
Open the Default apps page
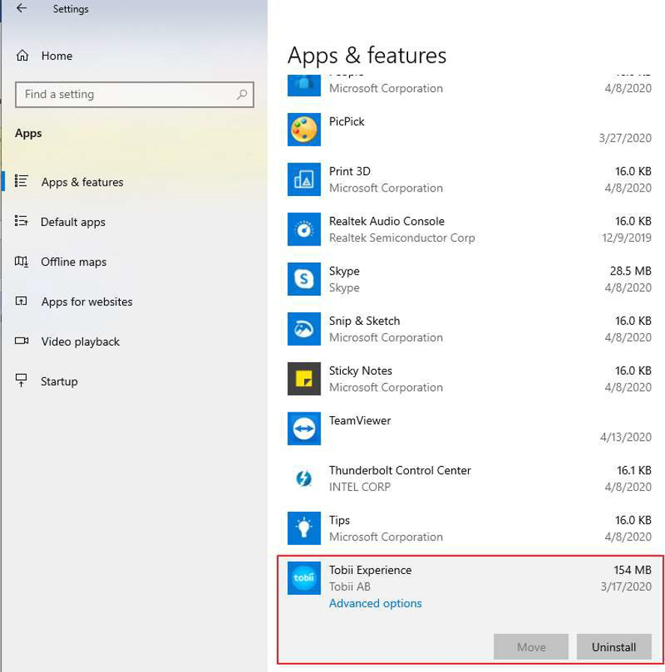[73, 222]
